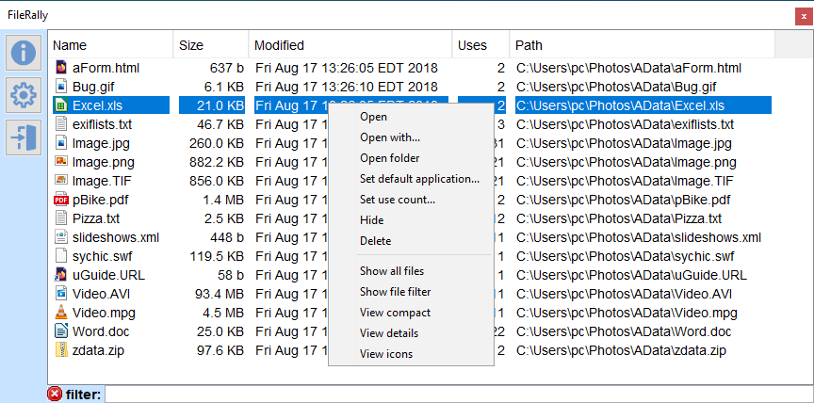814x403 pixels.
Task: Click the exit door icon in sidebar
Action: click(24, 137)
